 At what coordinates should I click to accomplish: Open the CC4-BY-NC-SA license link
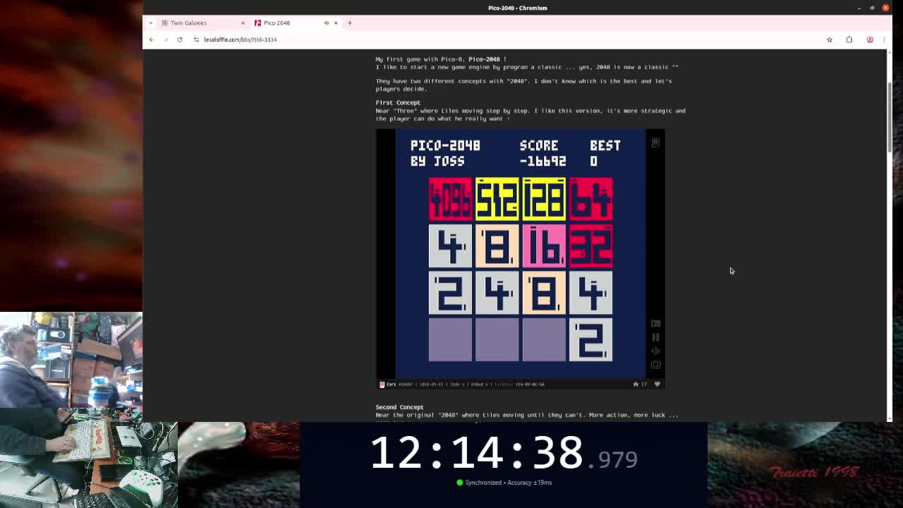530,385
